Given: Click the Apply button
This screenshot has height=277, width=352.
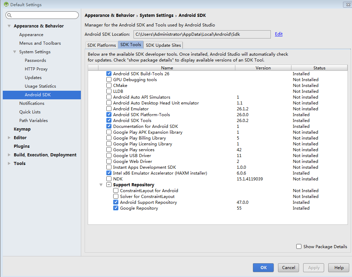Looking at the screenshot, I should tap(313, 268).
